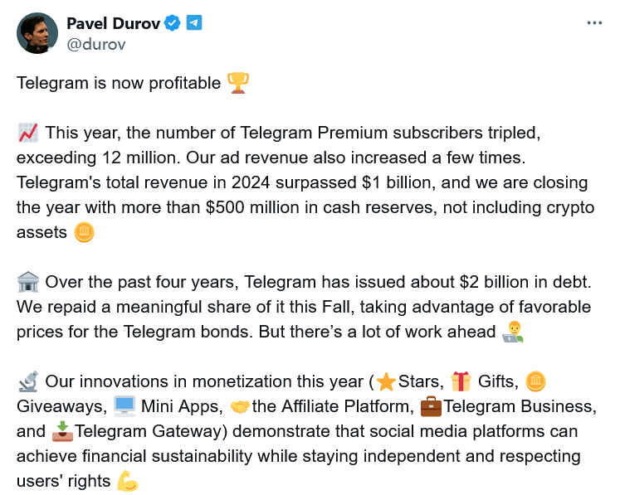Open Pavel Durov's profile picture
Viewport: 620px width, 495px height.
click(37, 33)
